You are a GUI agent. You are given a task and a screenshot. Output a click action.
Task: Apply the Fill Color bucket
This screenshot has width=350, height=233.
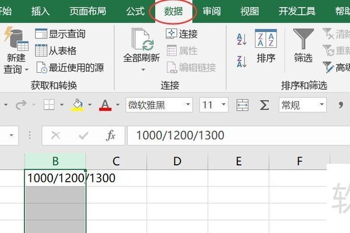pos(77,105)
